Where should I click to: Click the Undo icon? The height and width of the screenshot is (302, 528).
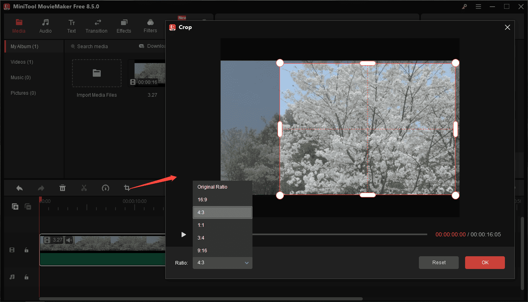click(x=19, y=188)
